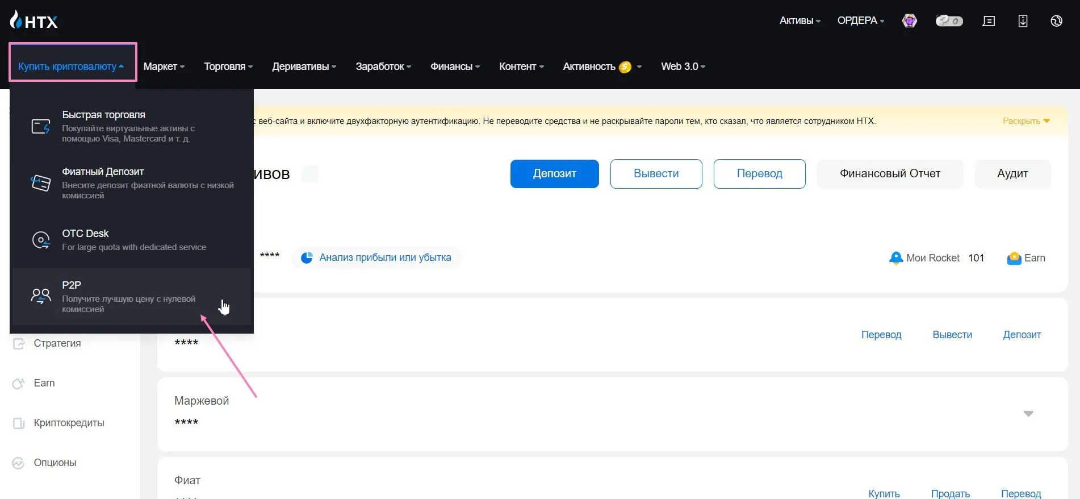The height and width of the screenshot is (499, 1080).
Task: Expand the Активы header menu
Action: point(800,20)
